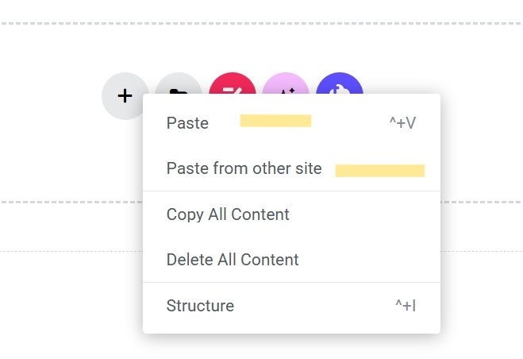Click lower dashed border left of the menu
Viewport: 523px width, 359px height.
pos(71,202)
